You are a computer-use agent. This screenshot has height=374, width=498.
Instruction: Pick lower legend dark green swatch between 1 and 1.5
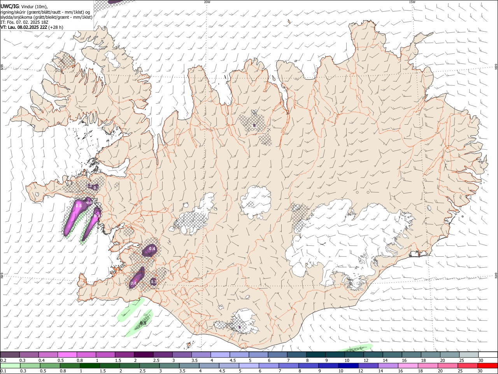pyautogui.click(x=89, y=365)
